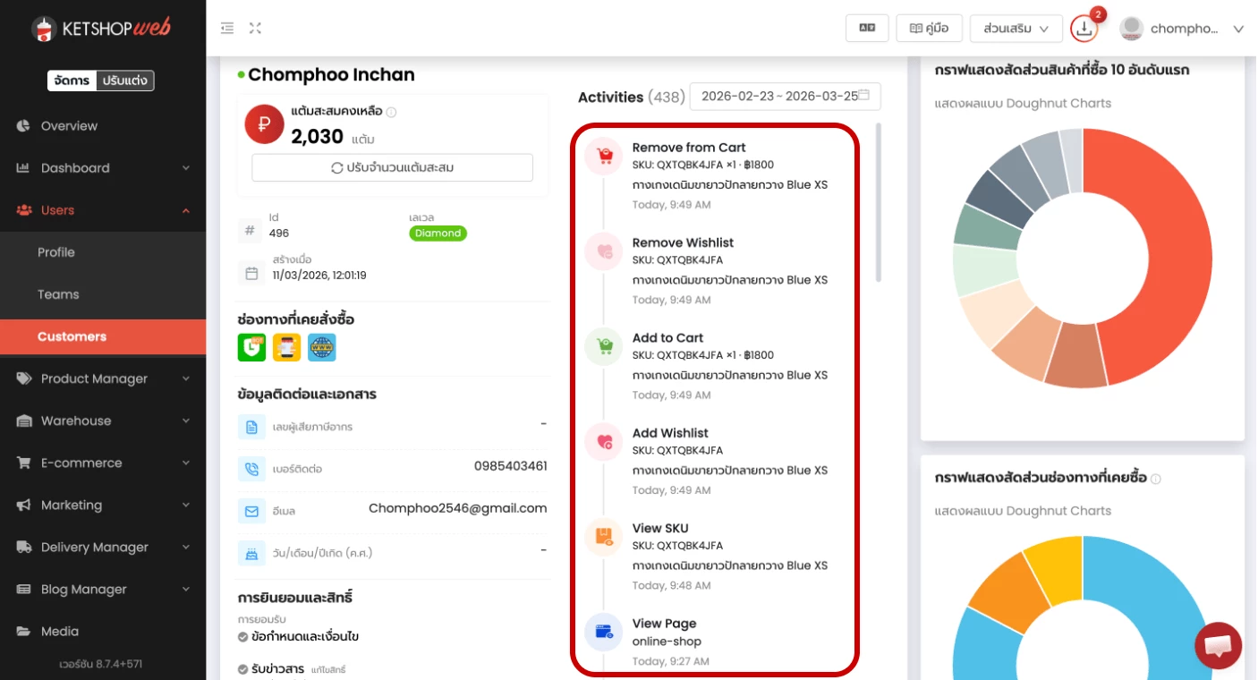1258x680 pixels.
Task: Click the View Page online-shop activity text
Action: tap(667, 642)
